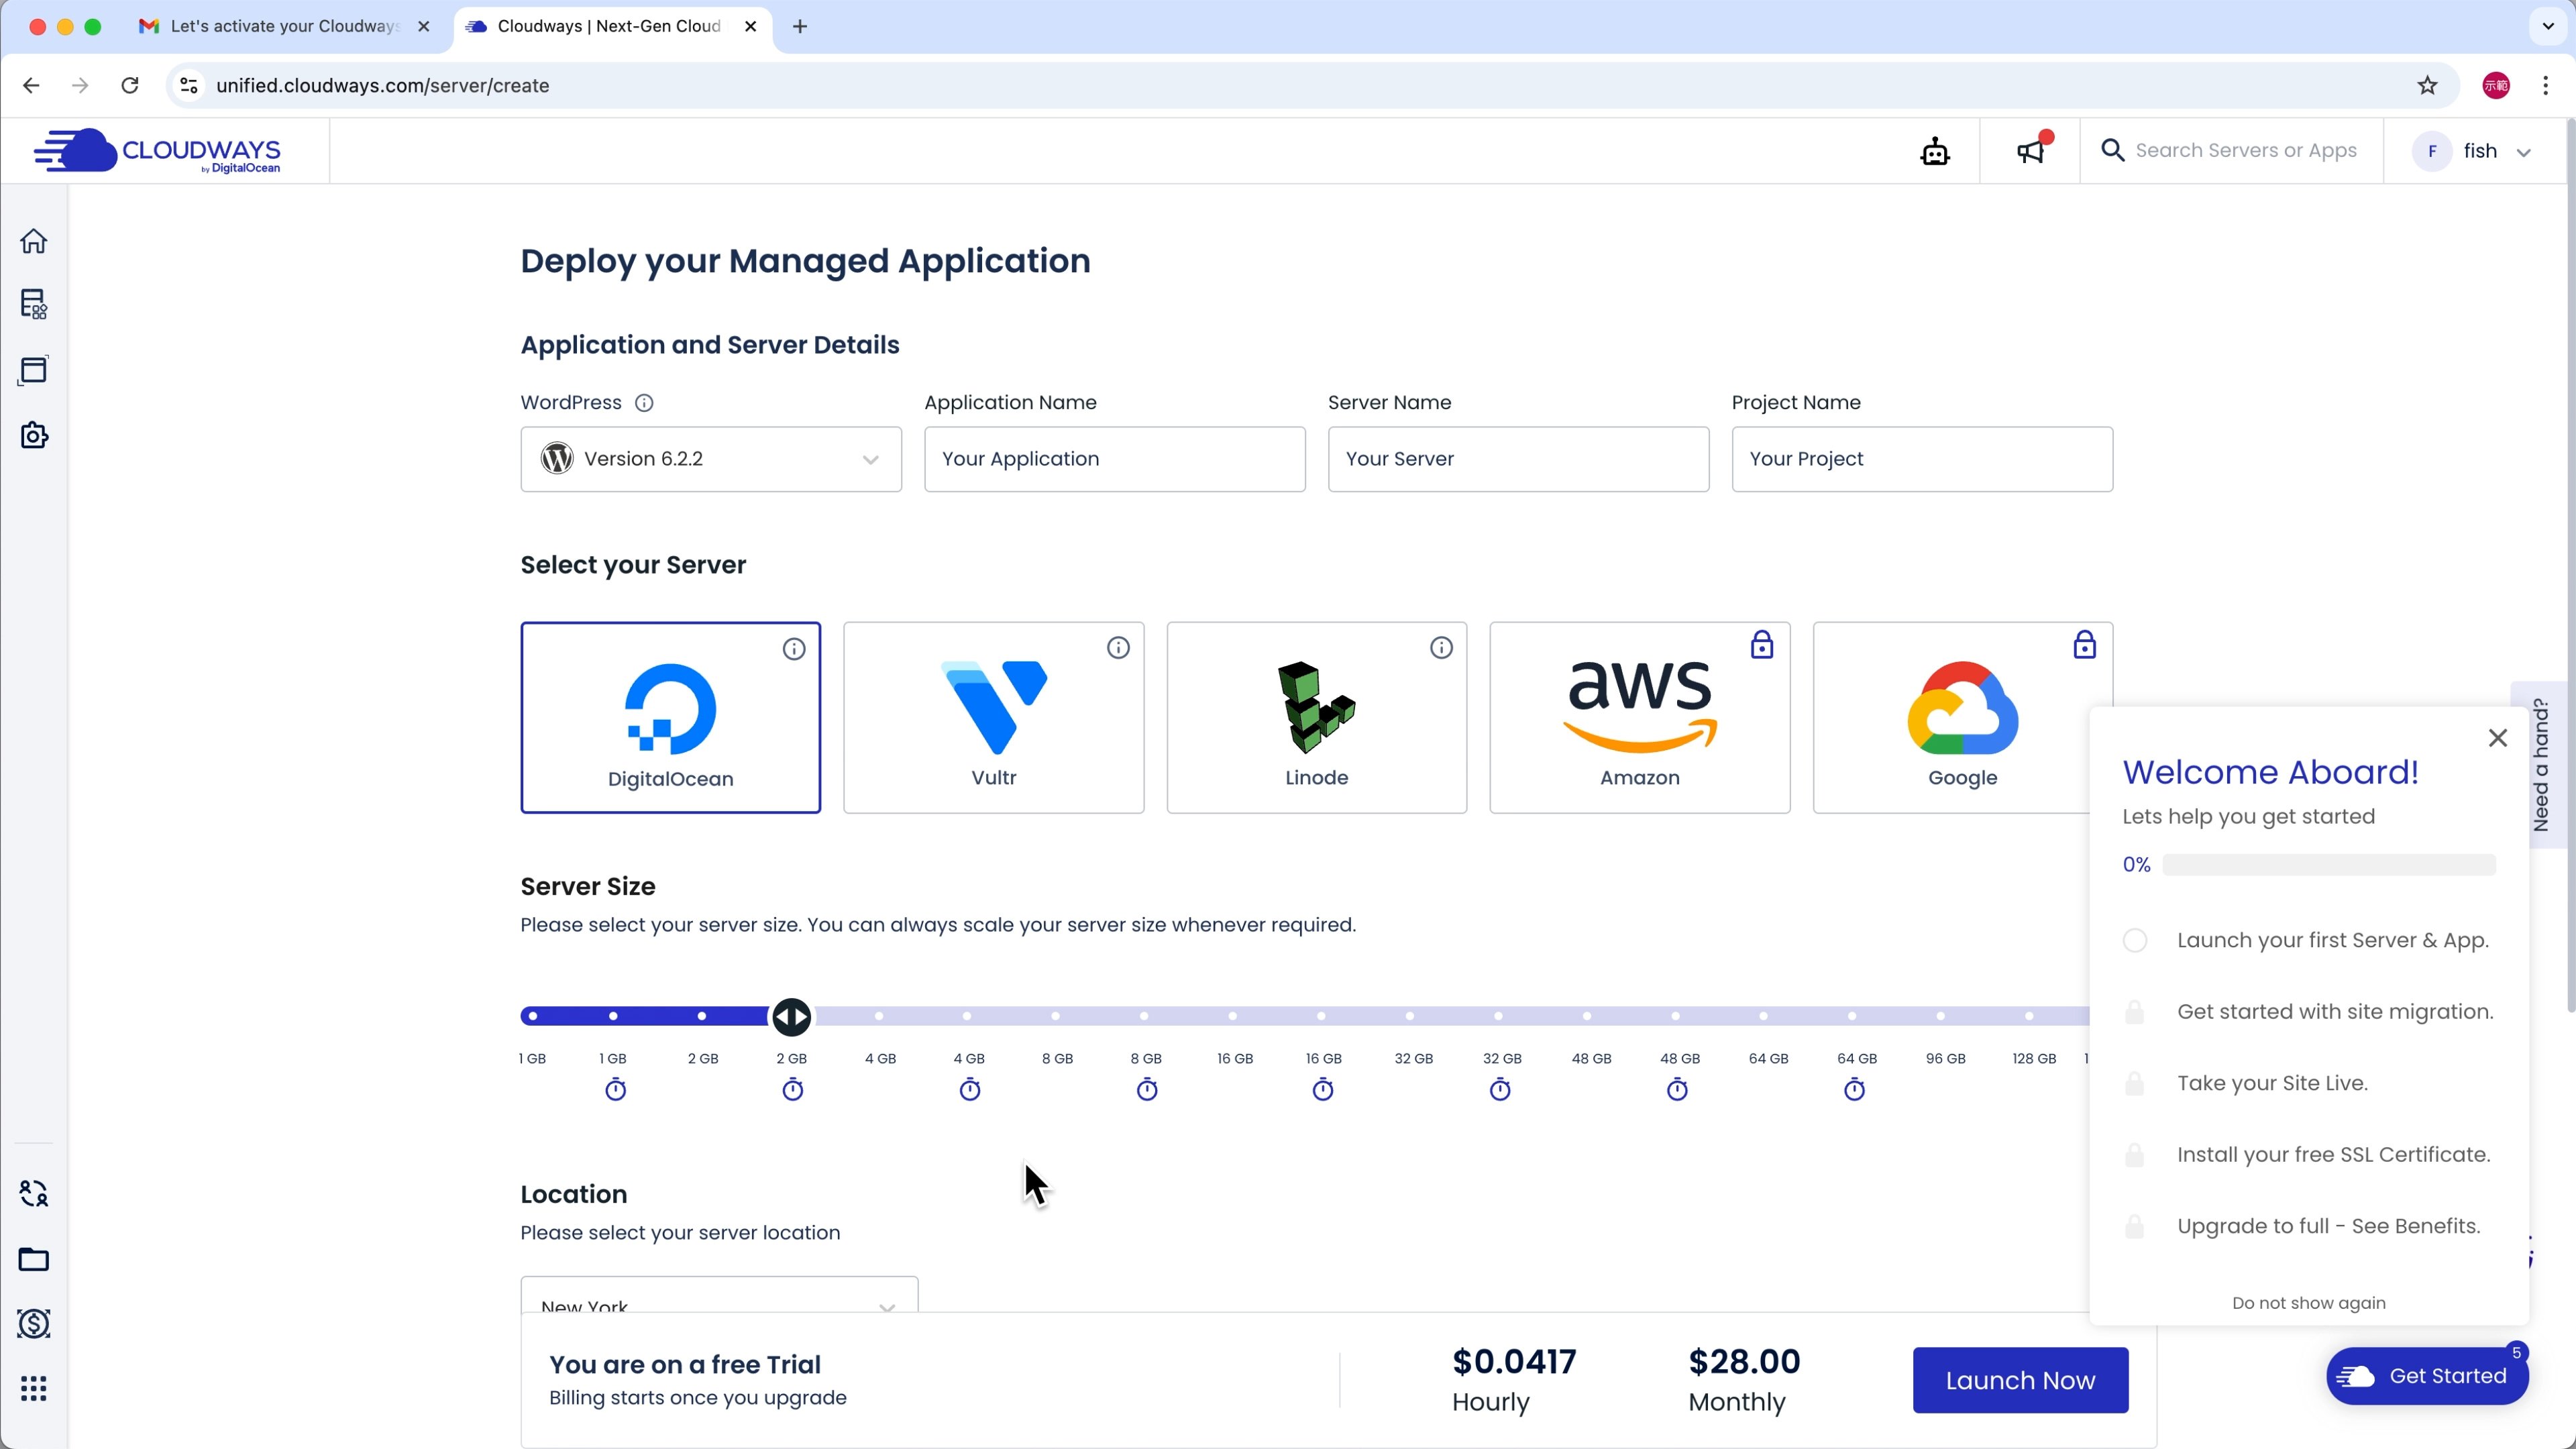
Task: Open the apps grid icon in sidebar
Action: click(34, 1388)
